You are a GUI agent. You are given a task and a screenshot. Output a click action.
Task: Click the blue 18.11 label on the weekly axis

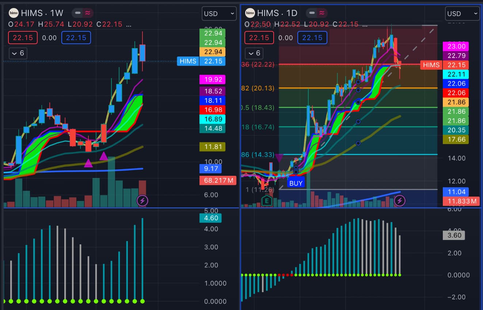point(213,100)
